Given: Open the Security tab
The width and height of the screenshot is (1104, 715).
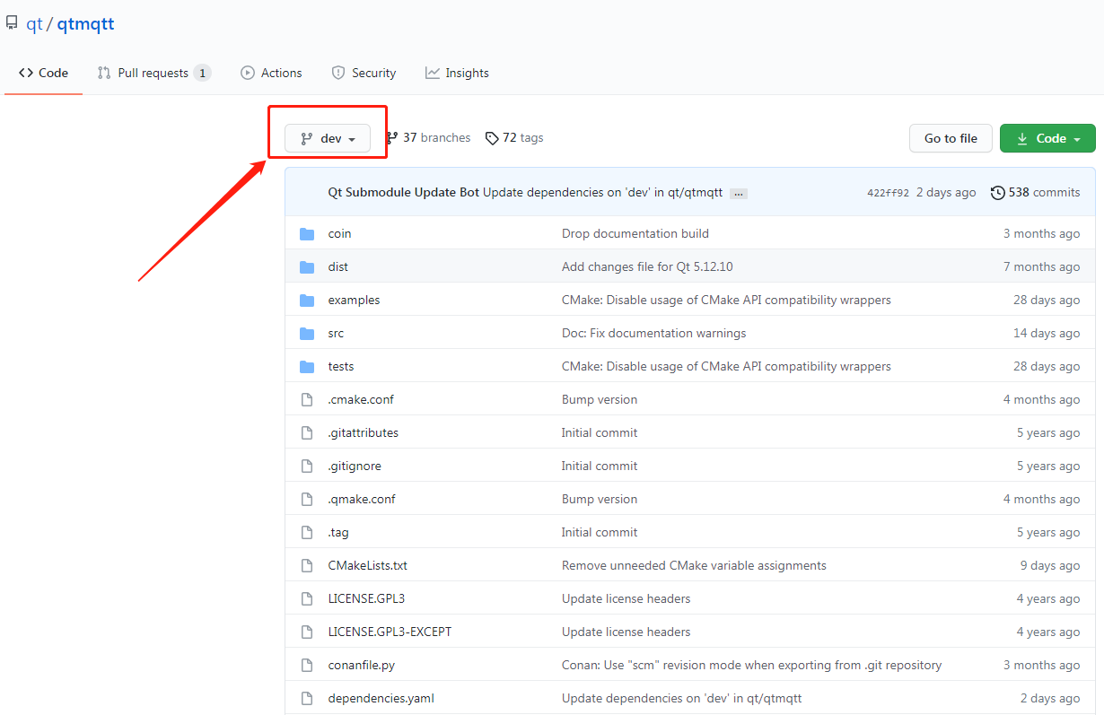Looking at the screenshot, I should [364, 73].
